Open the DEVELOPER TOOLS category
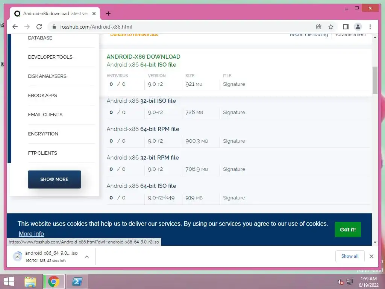This screenshot has height=289, width=385. [x=50, y=57]
